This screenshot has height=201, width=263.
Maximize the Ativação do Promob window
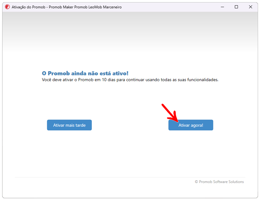pyautogui.click(x=236, y=7)
